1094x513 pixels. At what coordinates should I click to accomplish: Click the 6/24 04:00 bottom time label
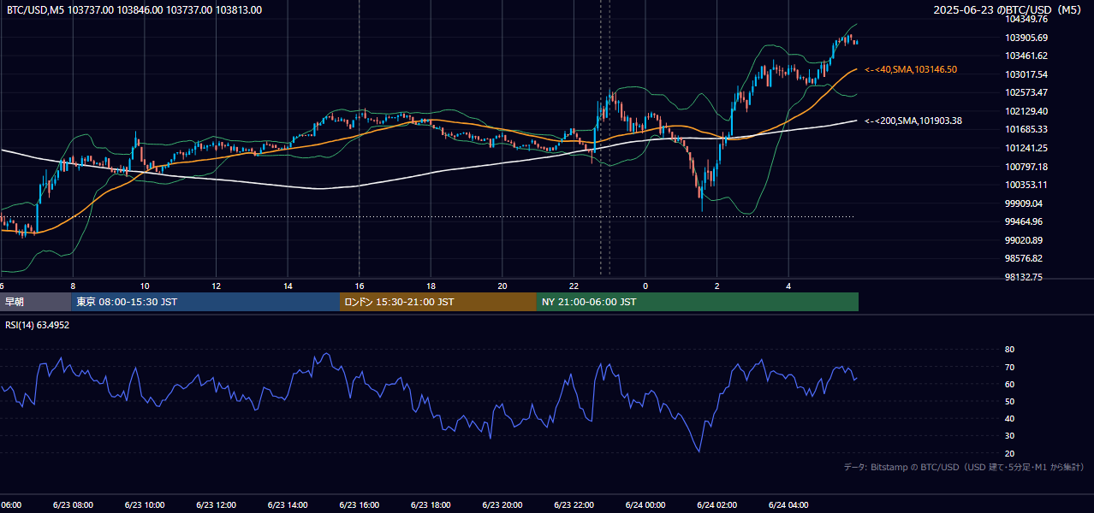788,505
